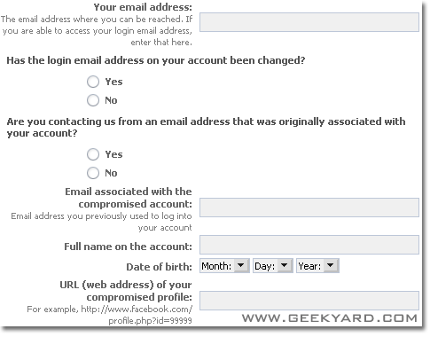
Task: Click the 'Your email address:' label
Action: coord(143,7)
